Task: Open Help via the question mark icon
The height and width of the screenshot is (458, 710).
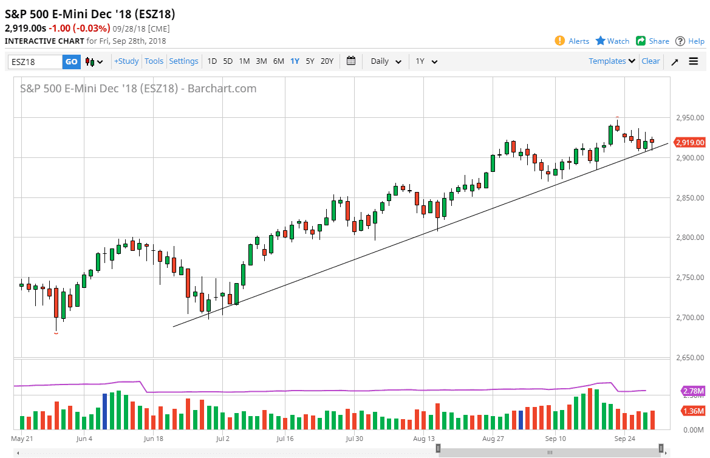Action: pyautogui.click(x=680, y=41)
